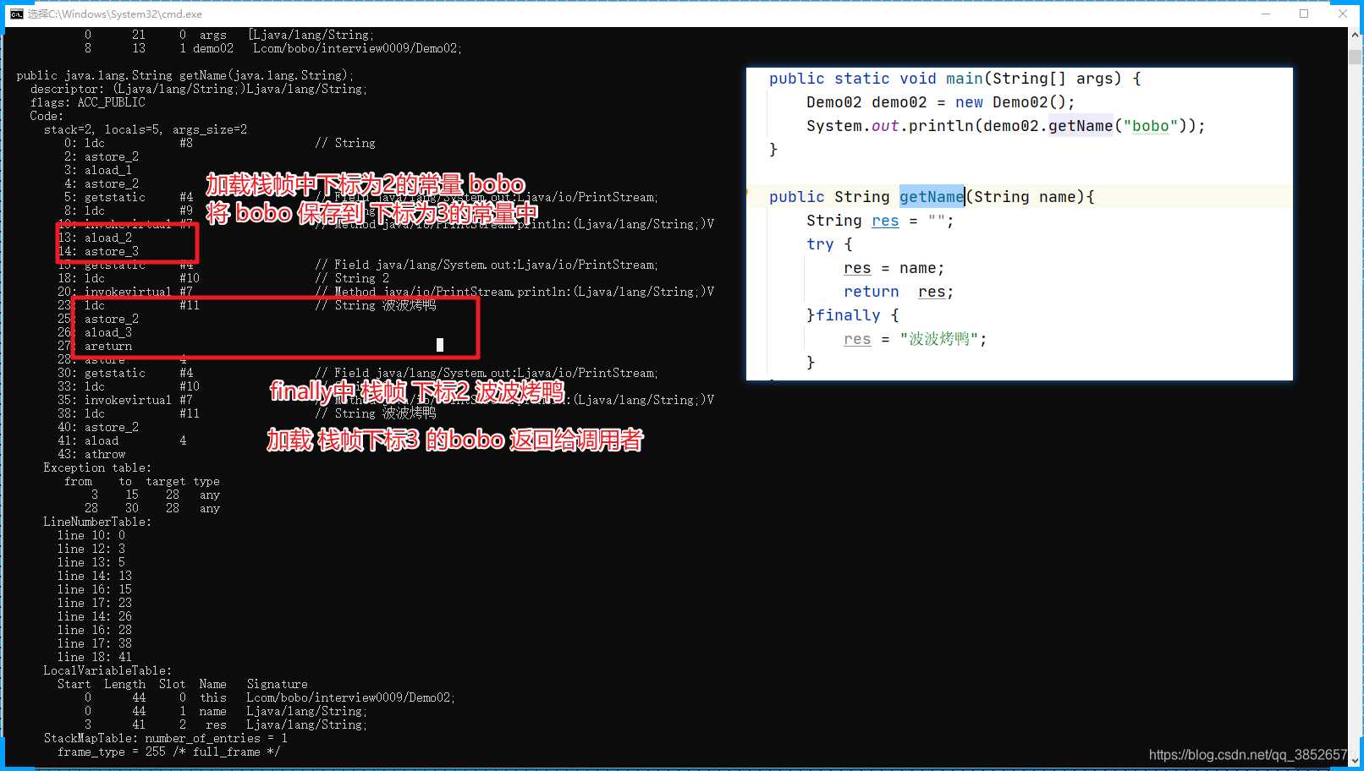Screen dimensions: 1364x771
Task: Click the "bobo" string argument in main
Action: click(x=1151, y=126)
